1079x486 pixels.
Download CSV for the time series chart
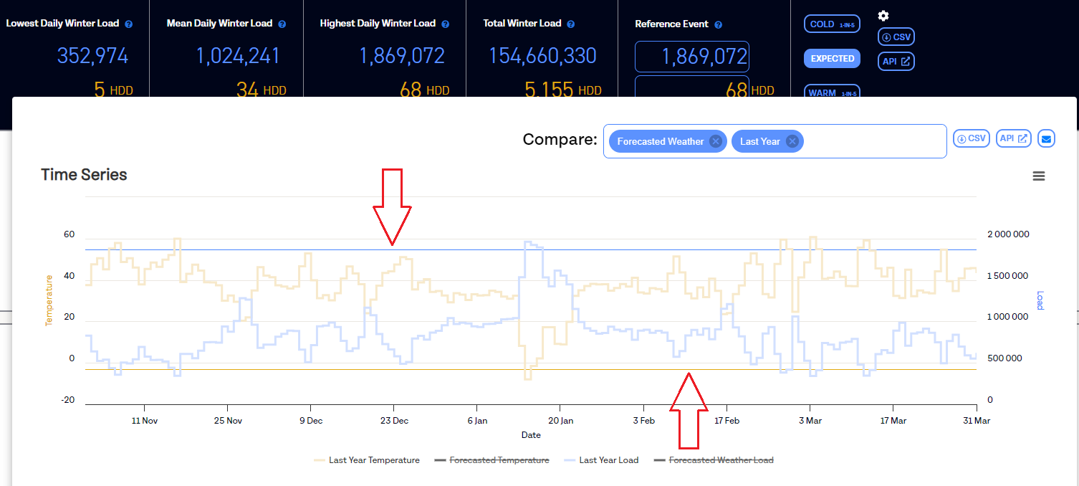point(972,138)
